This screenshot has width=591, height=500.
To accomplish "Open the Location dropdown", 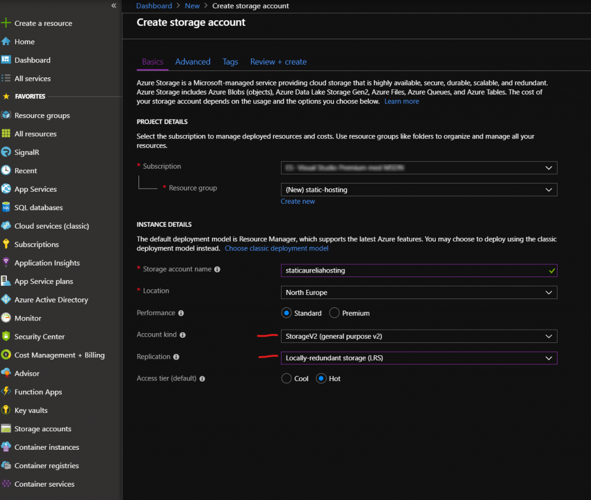I will (x=418, y=293).
